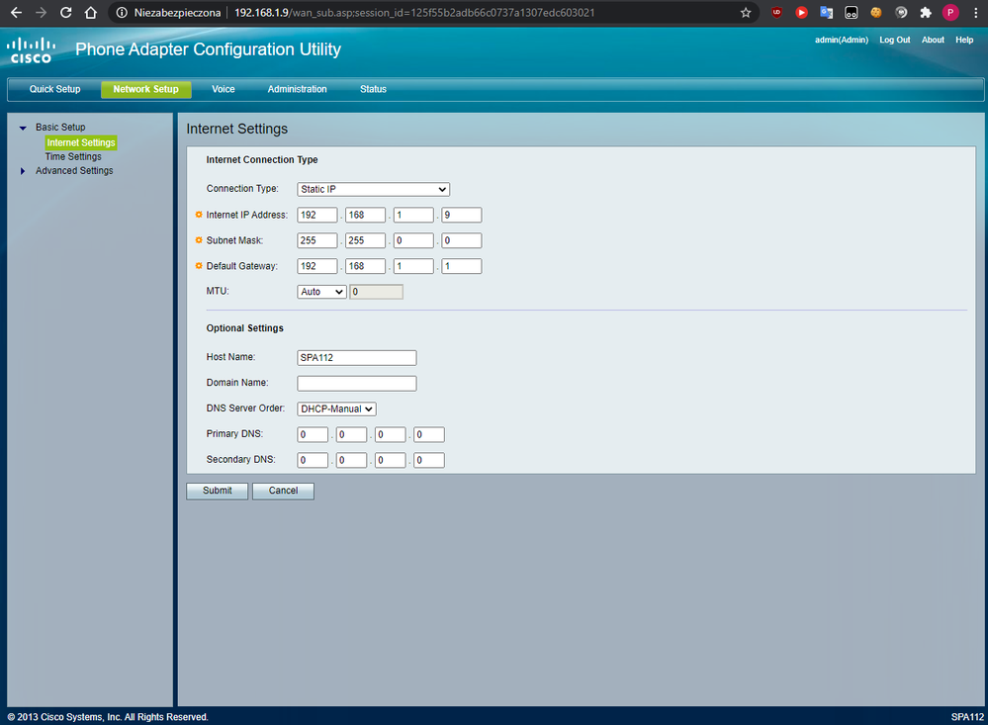Open the Administration tab
The image size is (988, 725).
pyautogui.click(x=297, y=89)
